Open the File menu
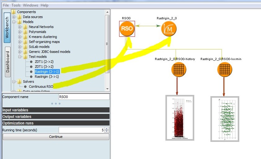This screenshot has height=159, width=261. pos(6,5)
